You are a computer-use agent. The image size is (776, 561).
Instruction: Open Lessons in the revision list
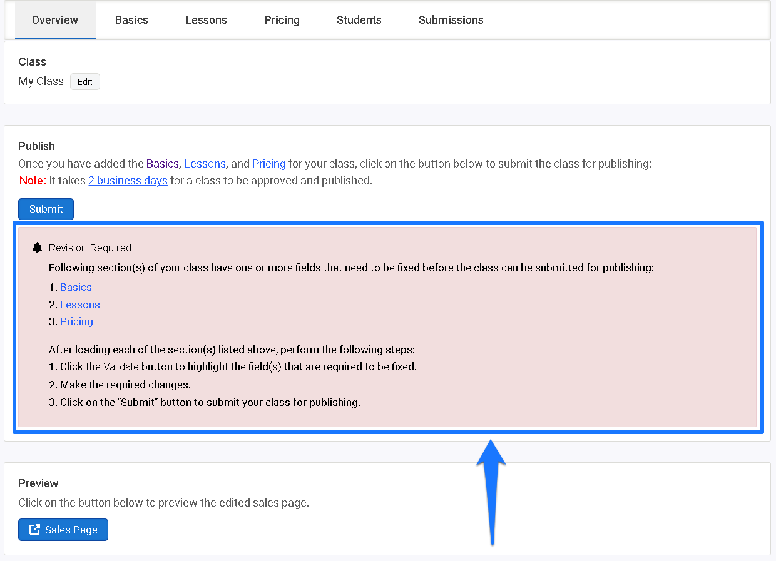pos(80,305)
